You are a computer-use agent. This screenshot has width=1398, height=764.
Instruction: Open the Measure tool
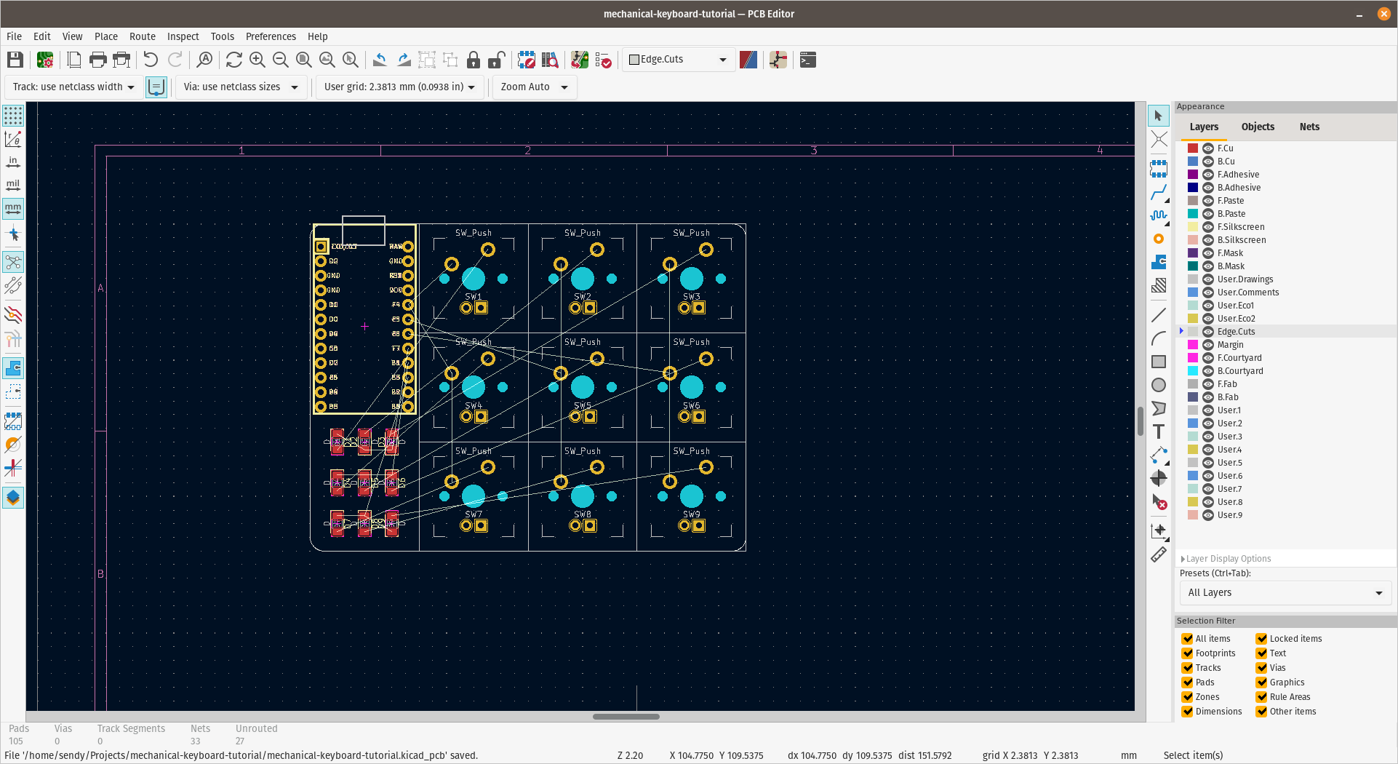pyautogui.click(x=1159, y=555)
